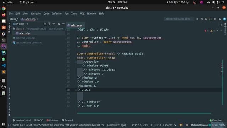This screenshot has width=227, height=128.
Task: Open Problems tool window
Action: (52, 121)
